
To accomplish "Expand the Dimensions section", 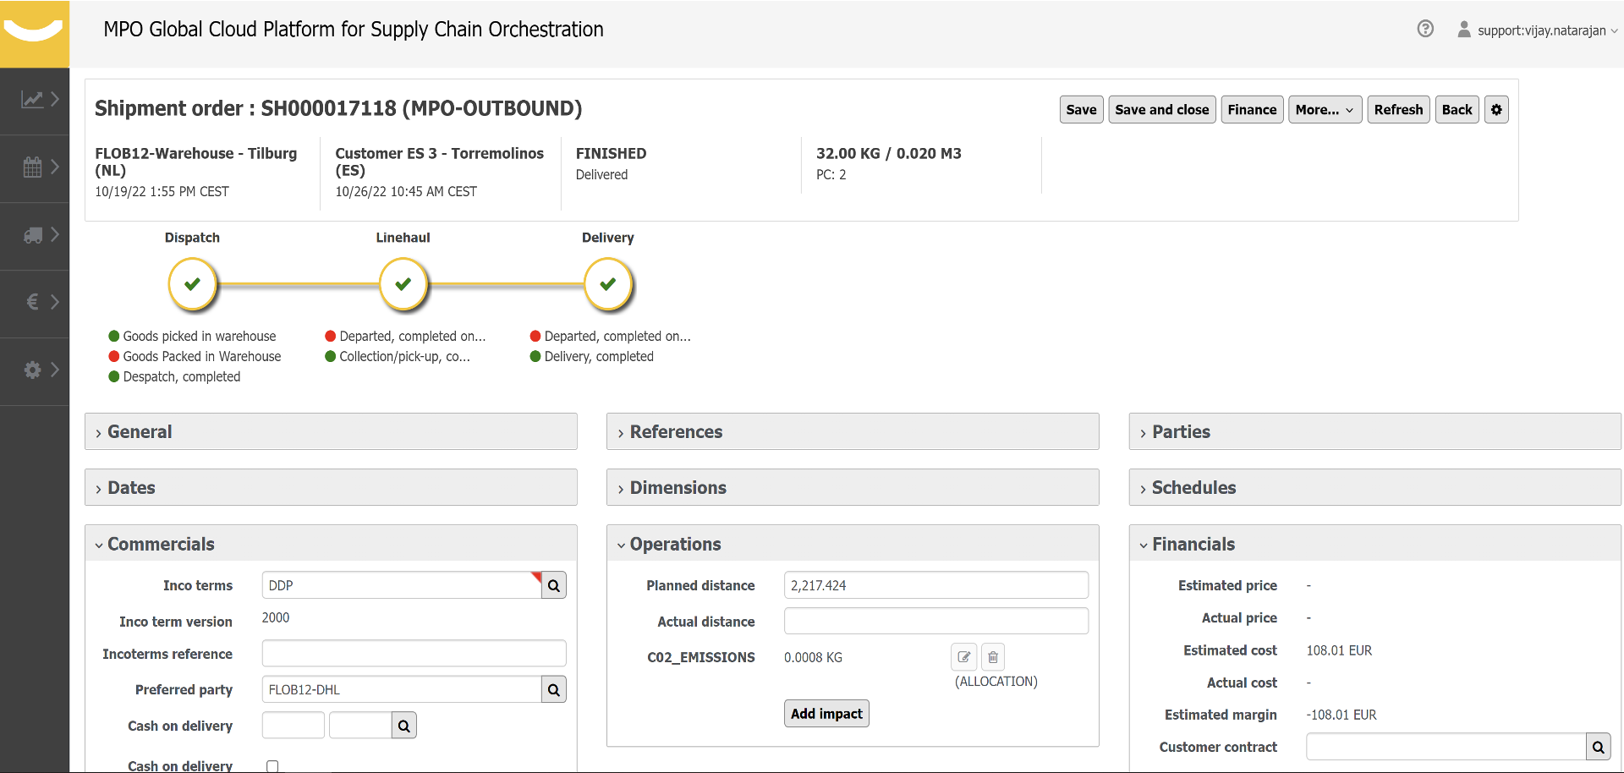I will (x=853, y=488).
